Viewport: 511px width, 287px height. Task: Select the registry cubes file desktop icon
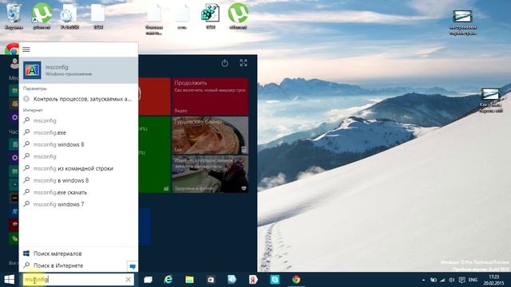pos(211,16)
